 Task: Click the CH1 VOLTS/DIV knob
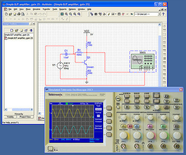pyautogui.click(x=123, y=135)
